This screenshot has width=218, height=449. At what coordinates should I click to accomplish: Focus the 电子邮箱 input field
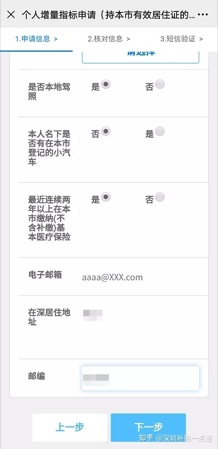(x=141, y=277)
